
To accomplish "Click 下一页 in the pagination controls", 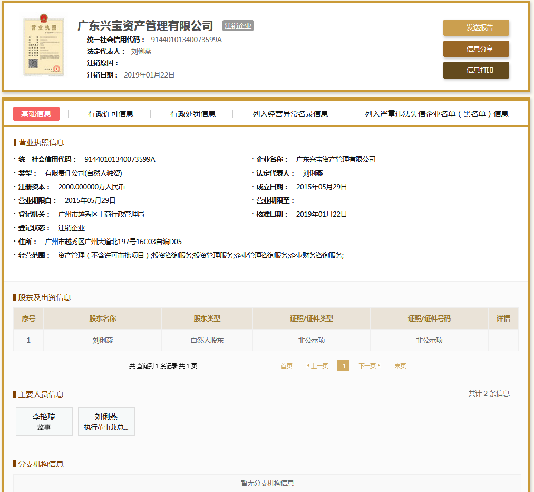I will pos(368,365).
